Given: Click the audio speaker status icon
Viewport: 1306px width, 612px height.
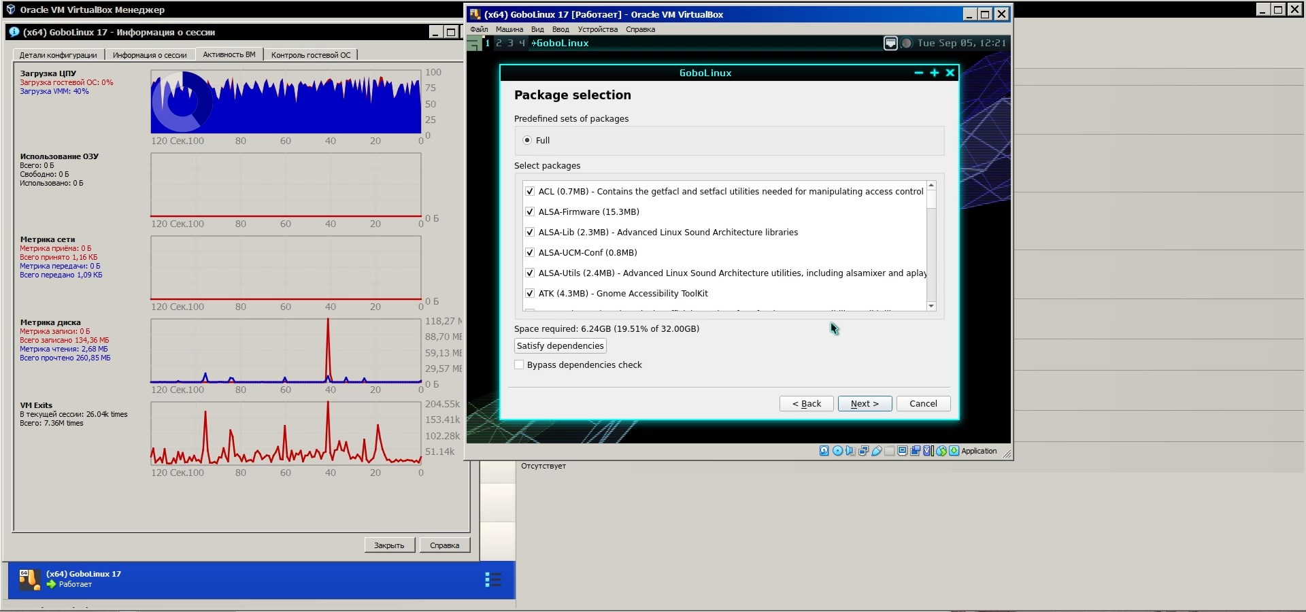Looking at the screenshot, I should coord(850,451).
